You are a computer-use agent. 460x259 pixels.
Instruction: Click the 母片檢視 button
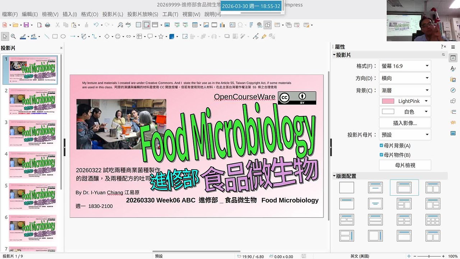(x=405, y=165)
